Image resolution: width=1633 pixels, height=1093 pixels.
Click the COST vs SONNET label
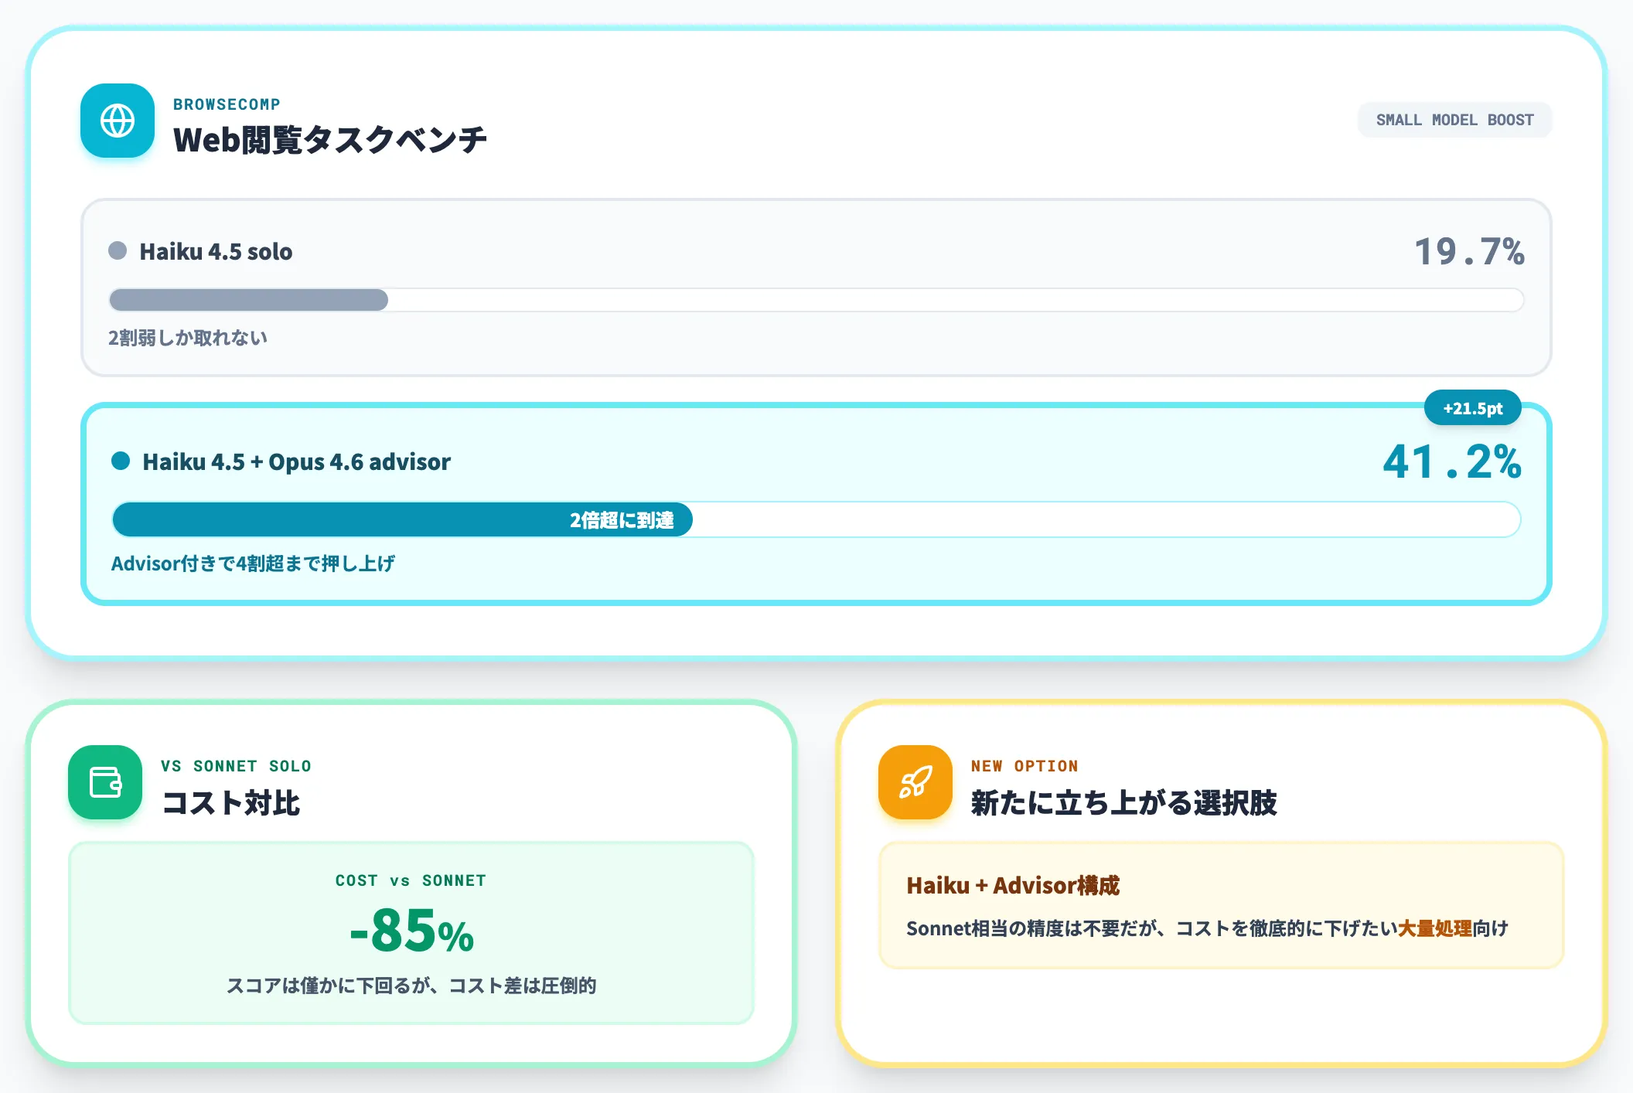point(411,880)
